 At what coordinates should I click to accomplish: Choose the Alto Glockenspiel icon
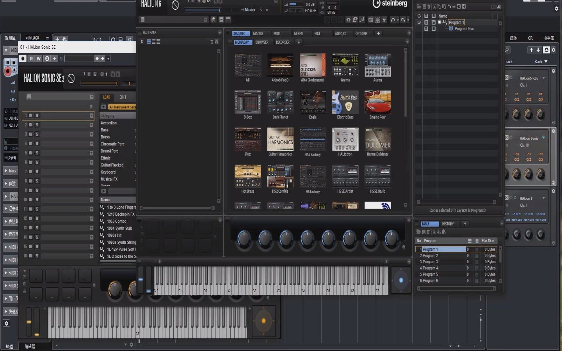[x=313, y=65]
